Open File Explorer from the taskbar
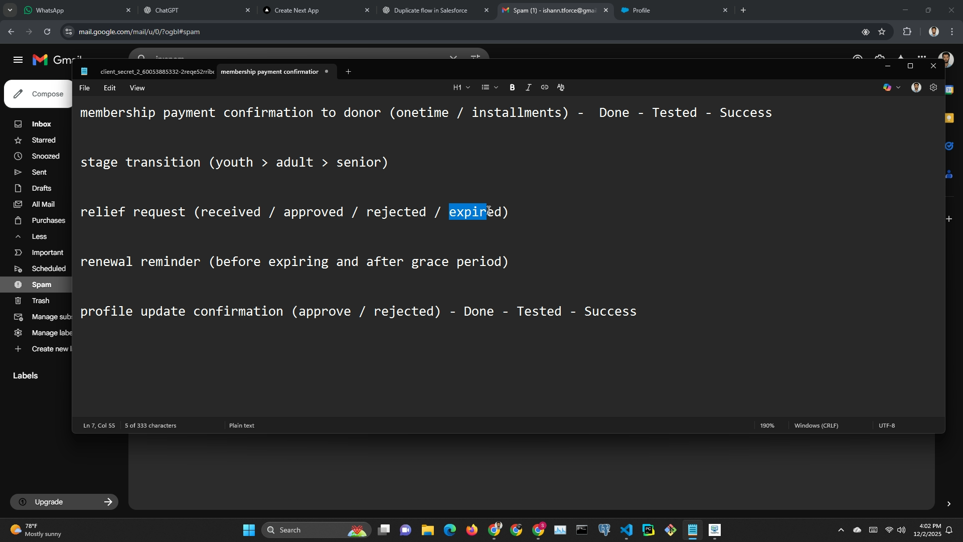The height and width of the screenshot is (542, 963). (427, 530)
